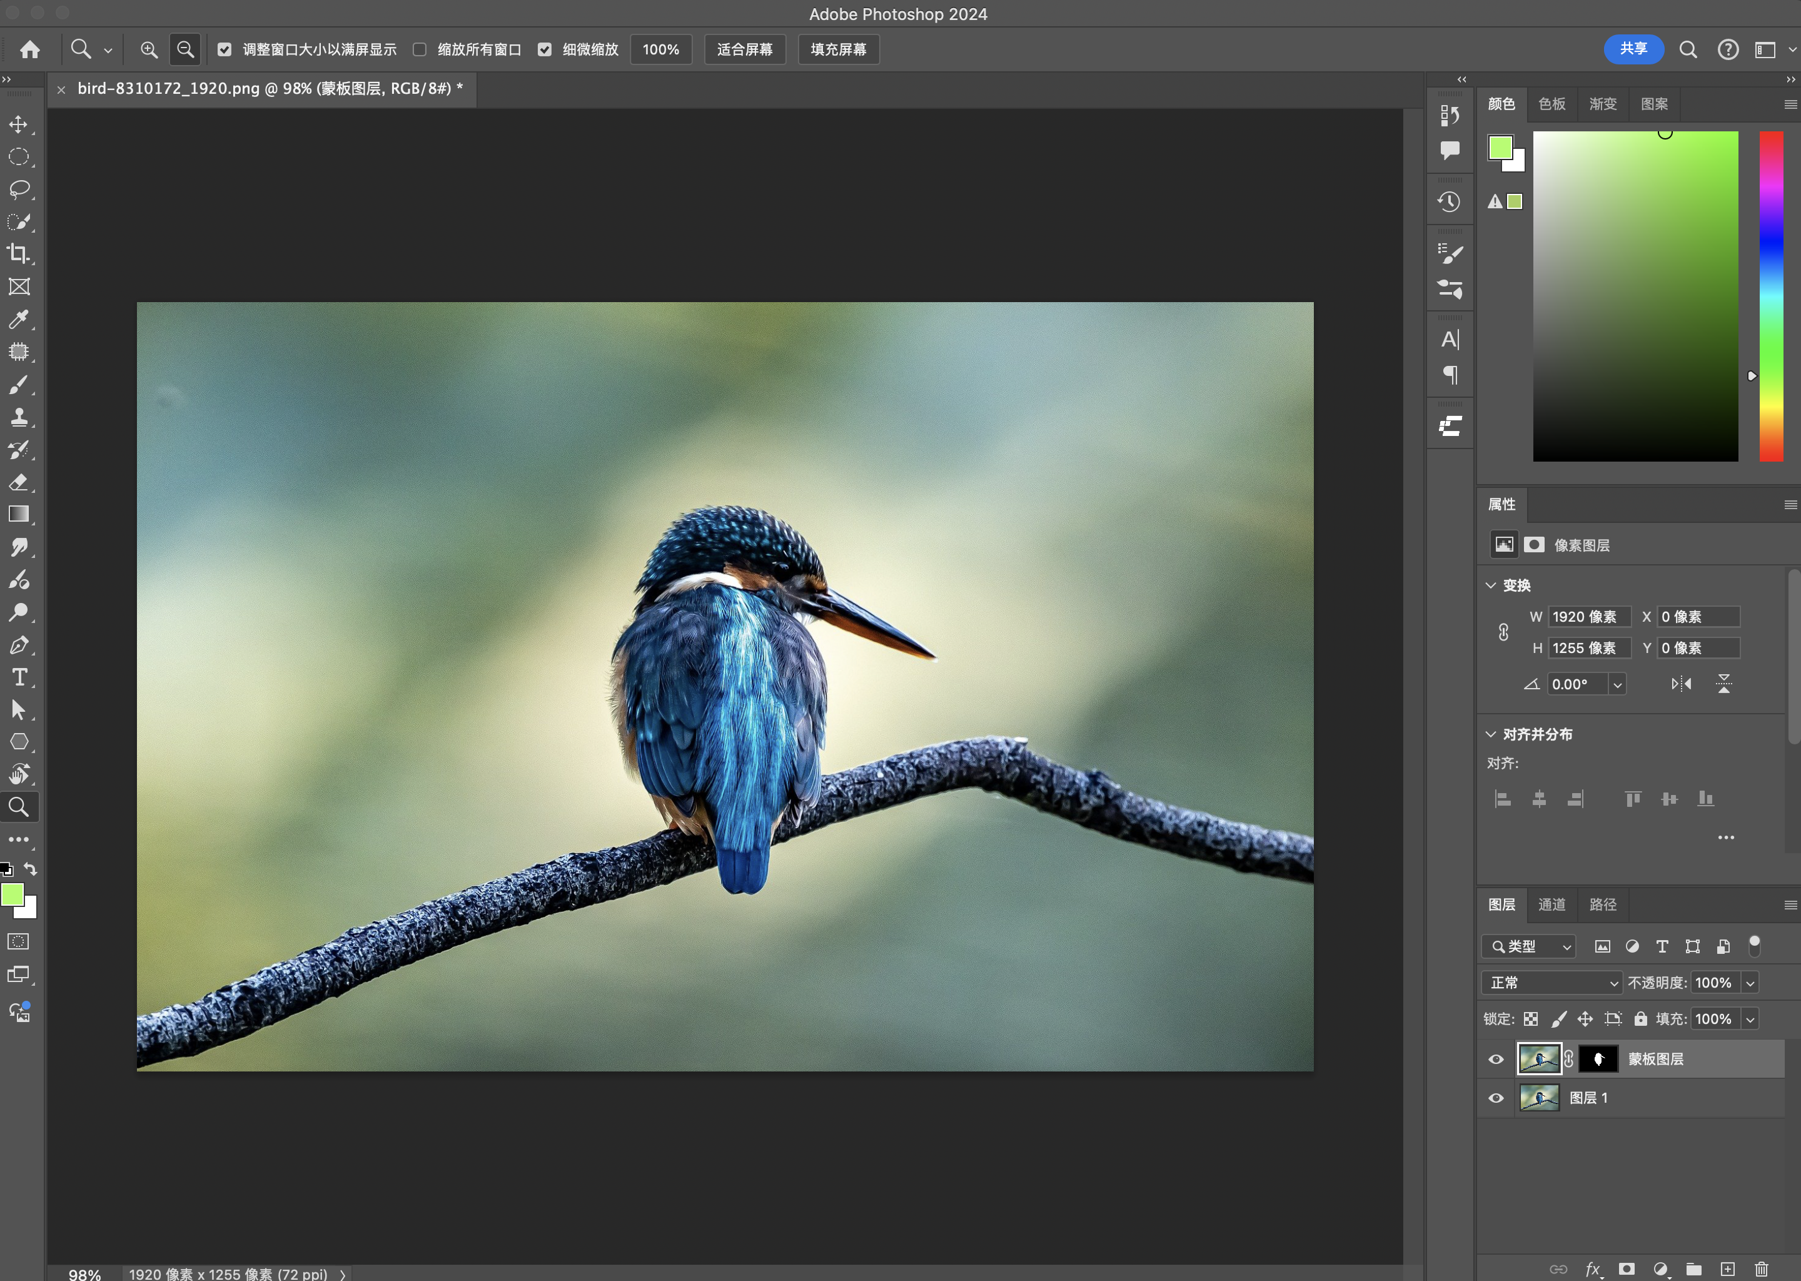Click the toolbar foreground color swatch
Viewport: 1801px width, 1281px height.
tap(12, 894)
